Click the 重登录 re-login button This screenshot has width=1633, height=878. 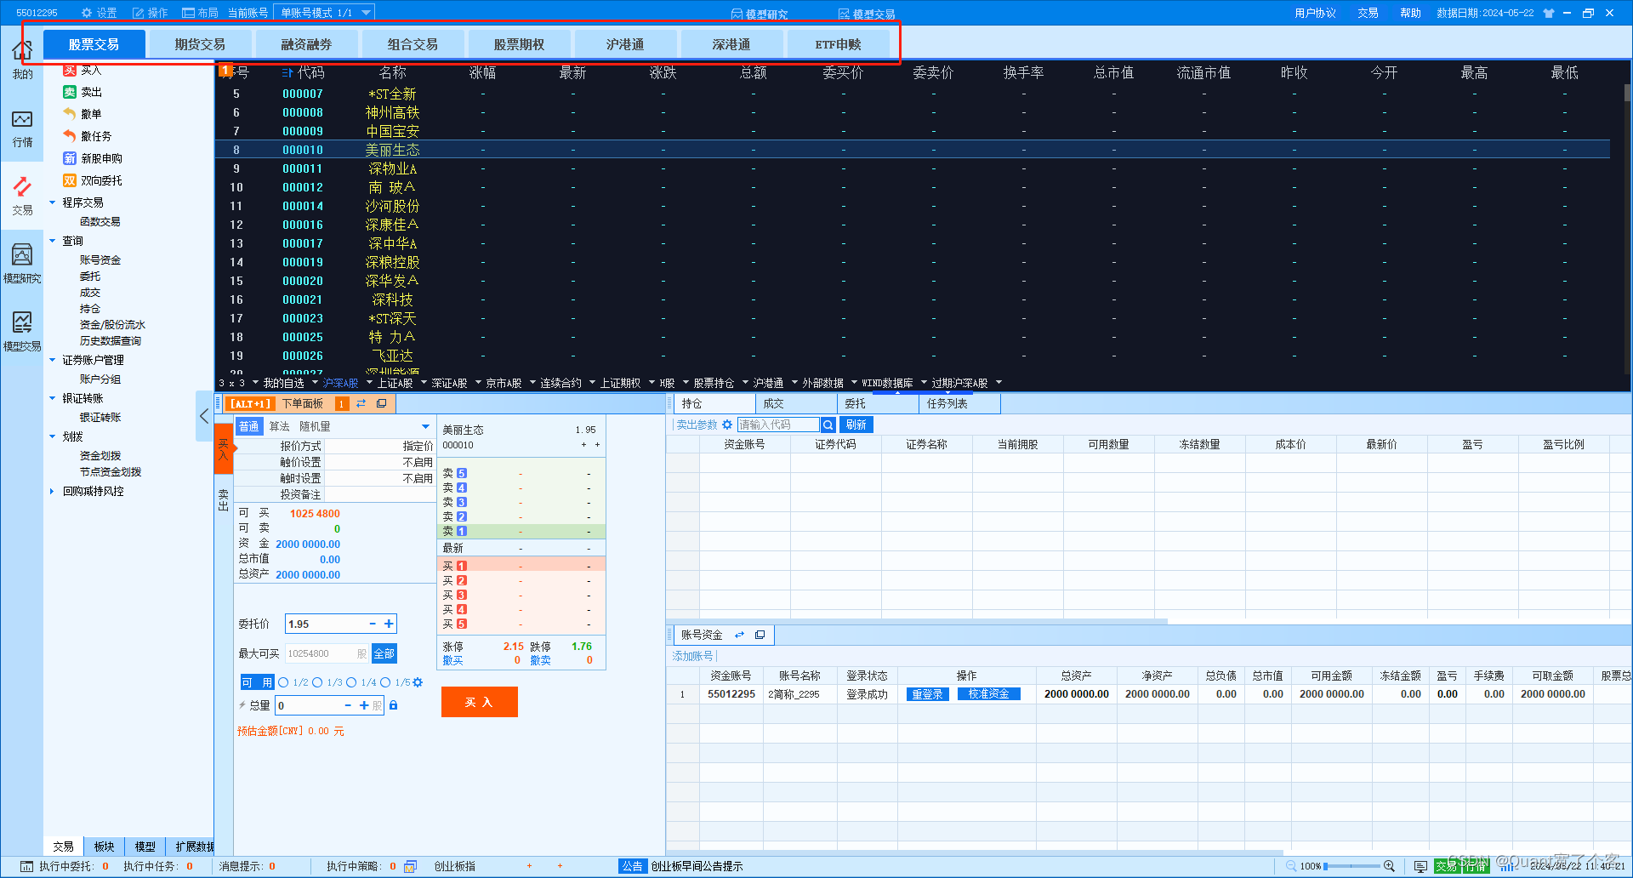(927, 694)
